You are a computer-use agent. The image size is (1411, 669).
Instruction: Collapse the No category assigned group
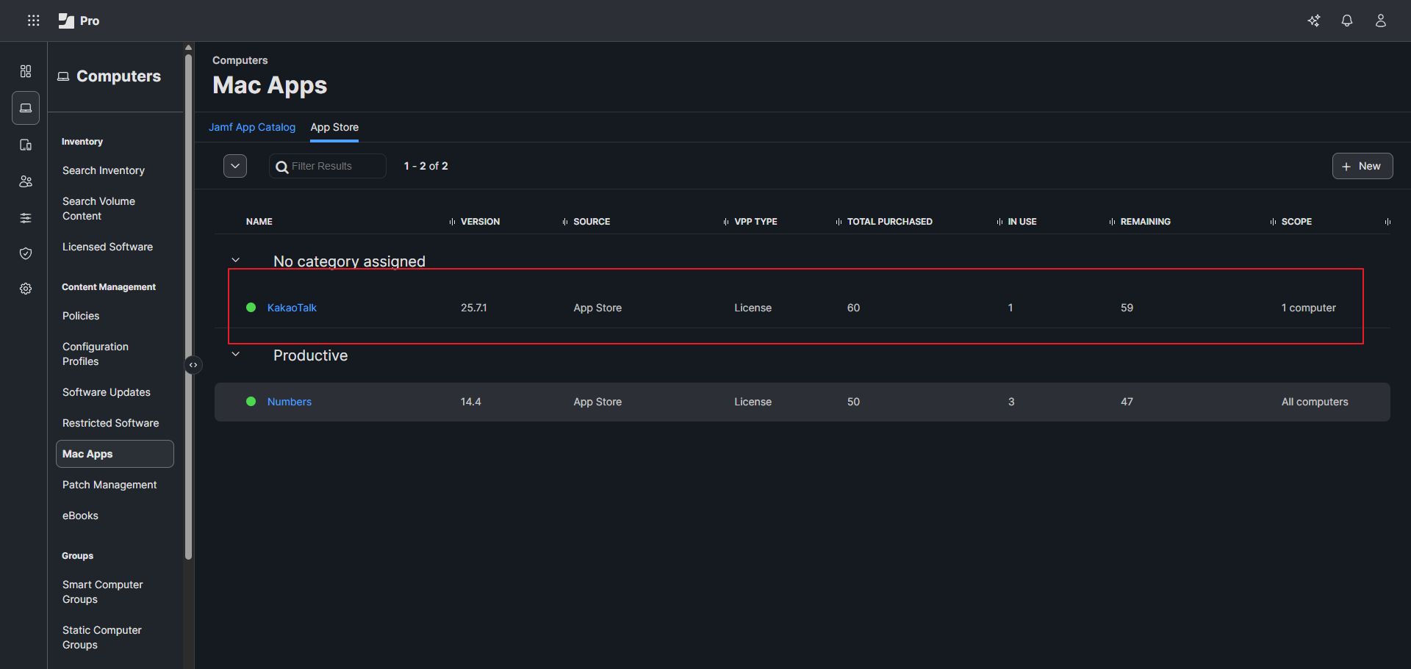click(236, 261)
